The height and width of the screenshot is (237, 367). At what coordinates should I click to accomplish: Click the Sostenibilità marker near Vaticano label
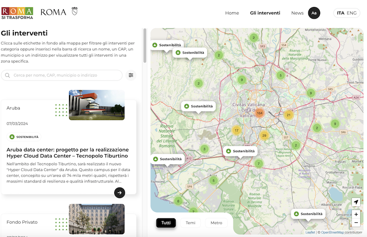tap(199, 106)
